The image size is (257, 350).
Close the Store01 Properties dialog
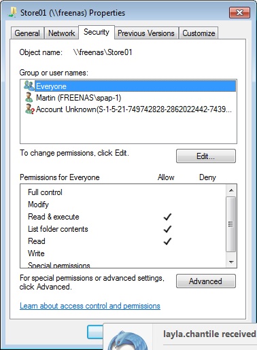point(239,12)
